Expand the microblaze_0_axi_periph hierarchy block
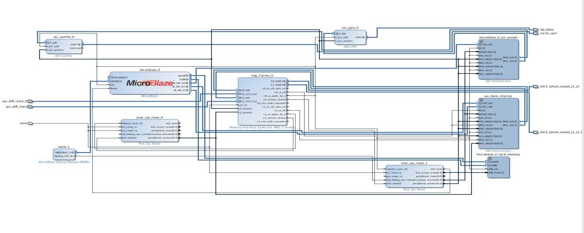The width and height of the screenshot is (584, 233). point(481,41)
